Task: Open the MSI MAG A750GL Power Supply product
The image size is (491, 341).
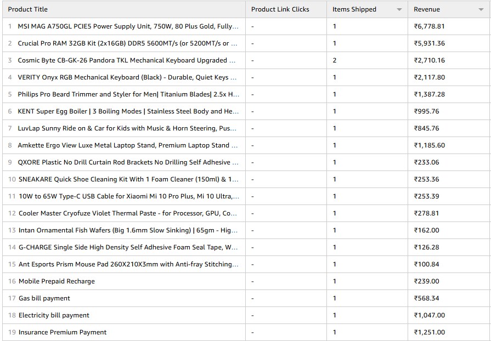Action: (128, 26)
